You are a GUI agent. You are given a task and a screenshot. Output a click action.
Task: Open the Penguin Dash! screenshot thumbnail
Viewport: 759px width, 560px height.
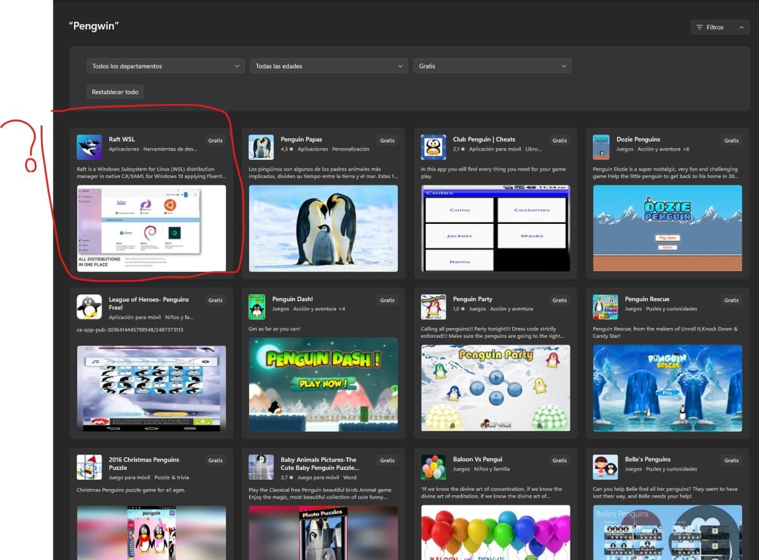[x=323, y=385]
